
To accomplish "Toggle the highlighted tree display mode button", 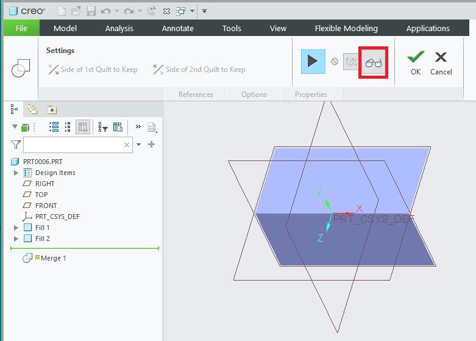I will (83, 127).
